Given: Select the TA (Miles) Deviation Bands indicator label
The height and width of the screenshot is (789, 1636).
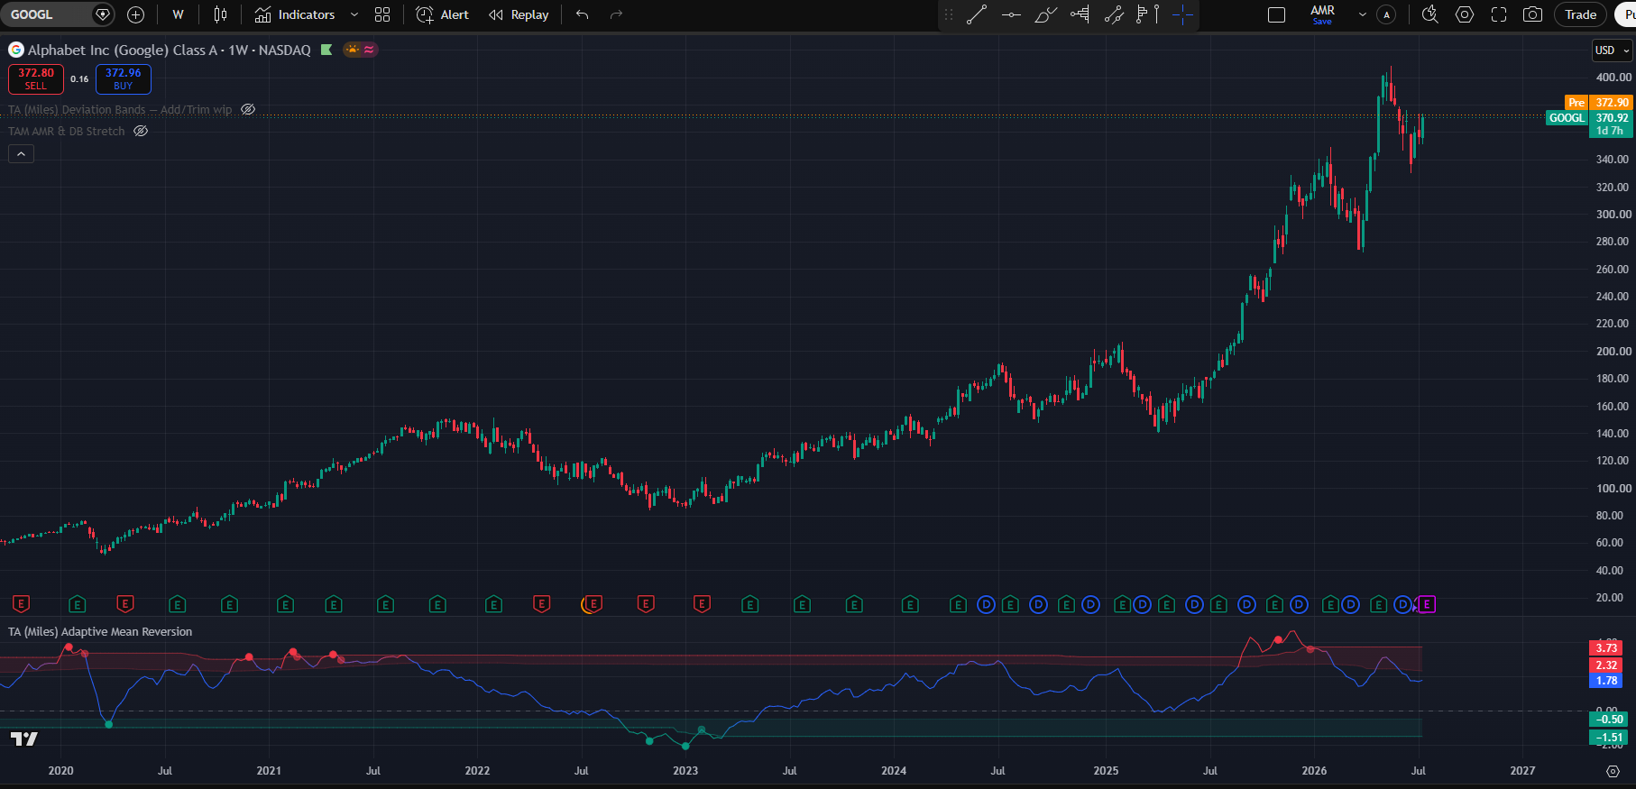Looking at the screenshot, I should pos(120,110).
